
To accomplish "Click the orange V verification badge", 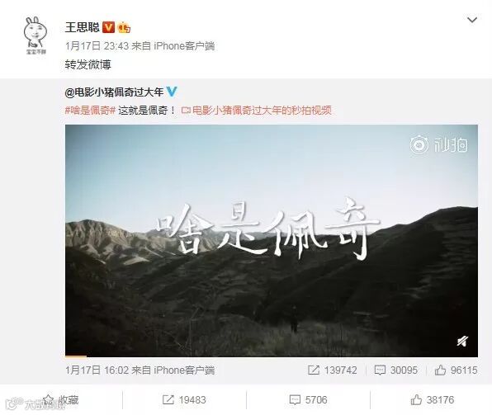I will pyautogui.click(x=109, y=27).
